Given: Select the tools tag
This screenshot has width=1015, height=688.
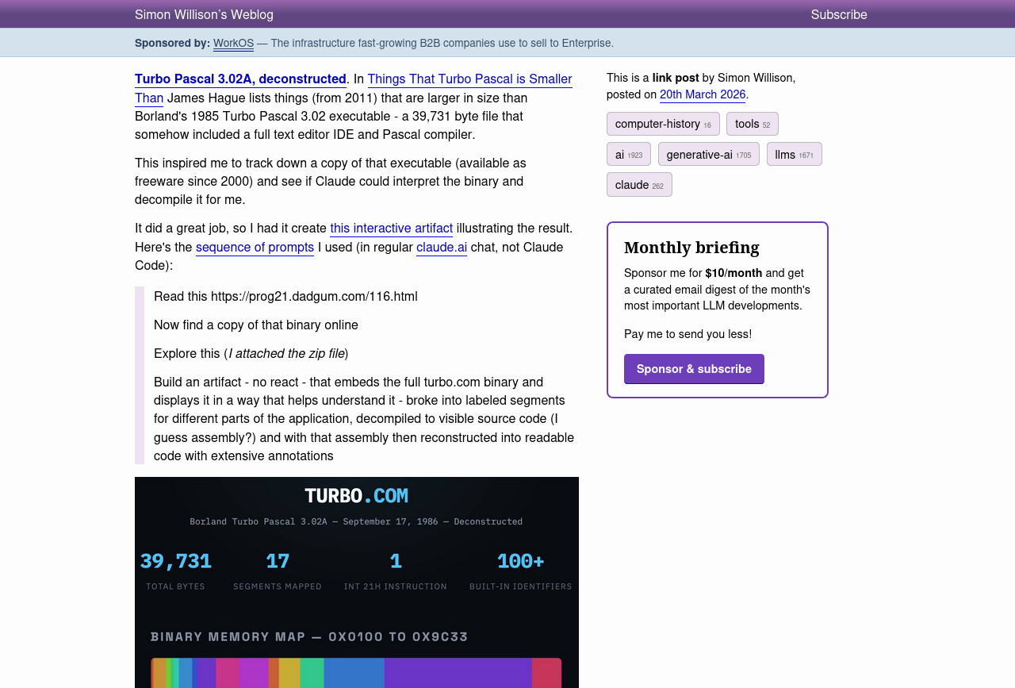Looking at the screenshot, I should tap(751, 124).
